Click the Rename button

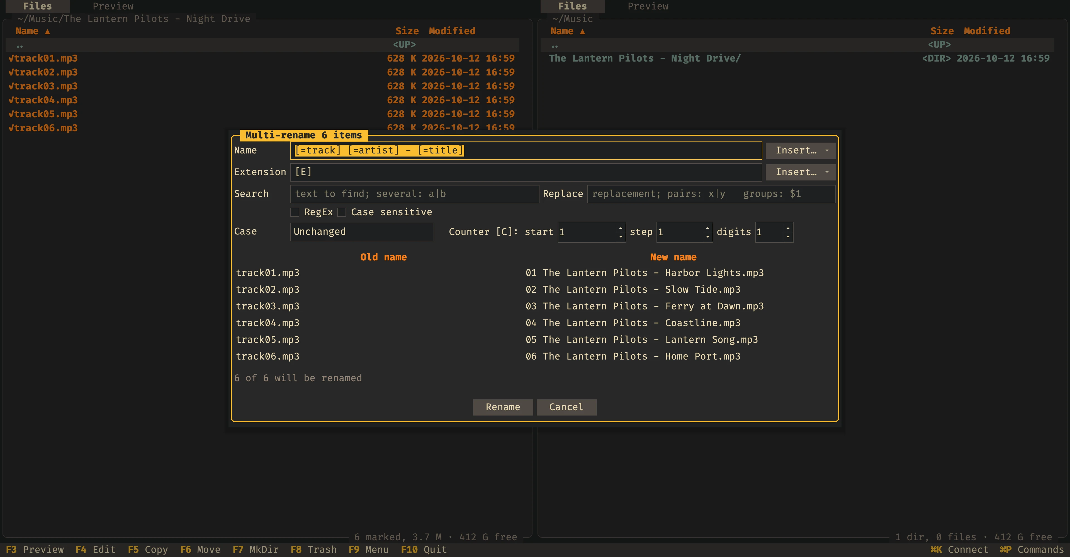[x=503, y=407]
